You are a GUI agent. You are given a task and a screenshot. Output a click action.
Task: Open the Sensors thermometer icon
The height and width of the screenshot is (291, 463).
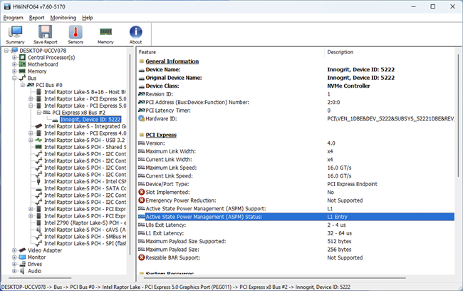[76, 34]
